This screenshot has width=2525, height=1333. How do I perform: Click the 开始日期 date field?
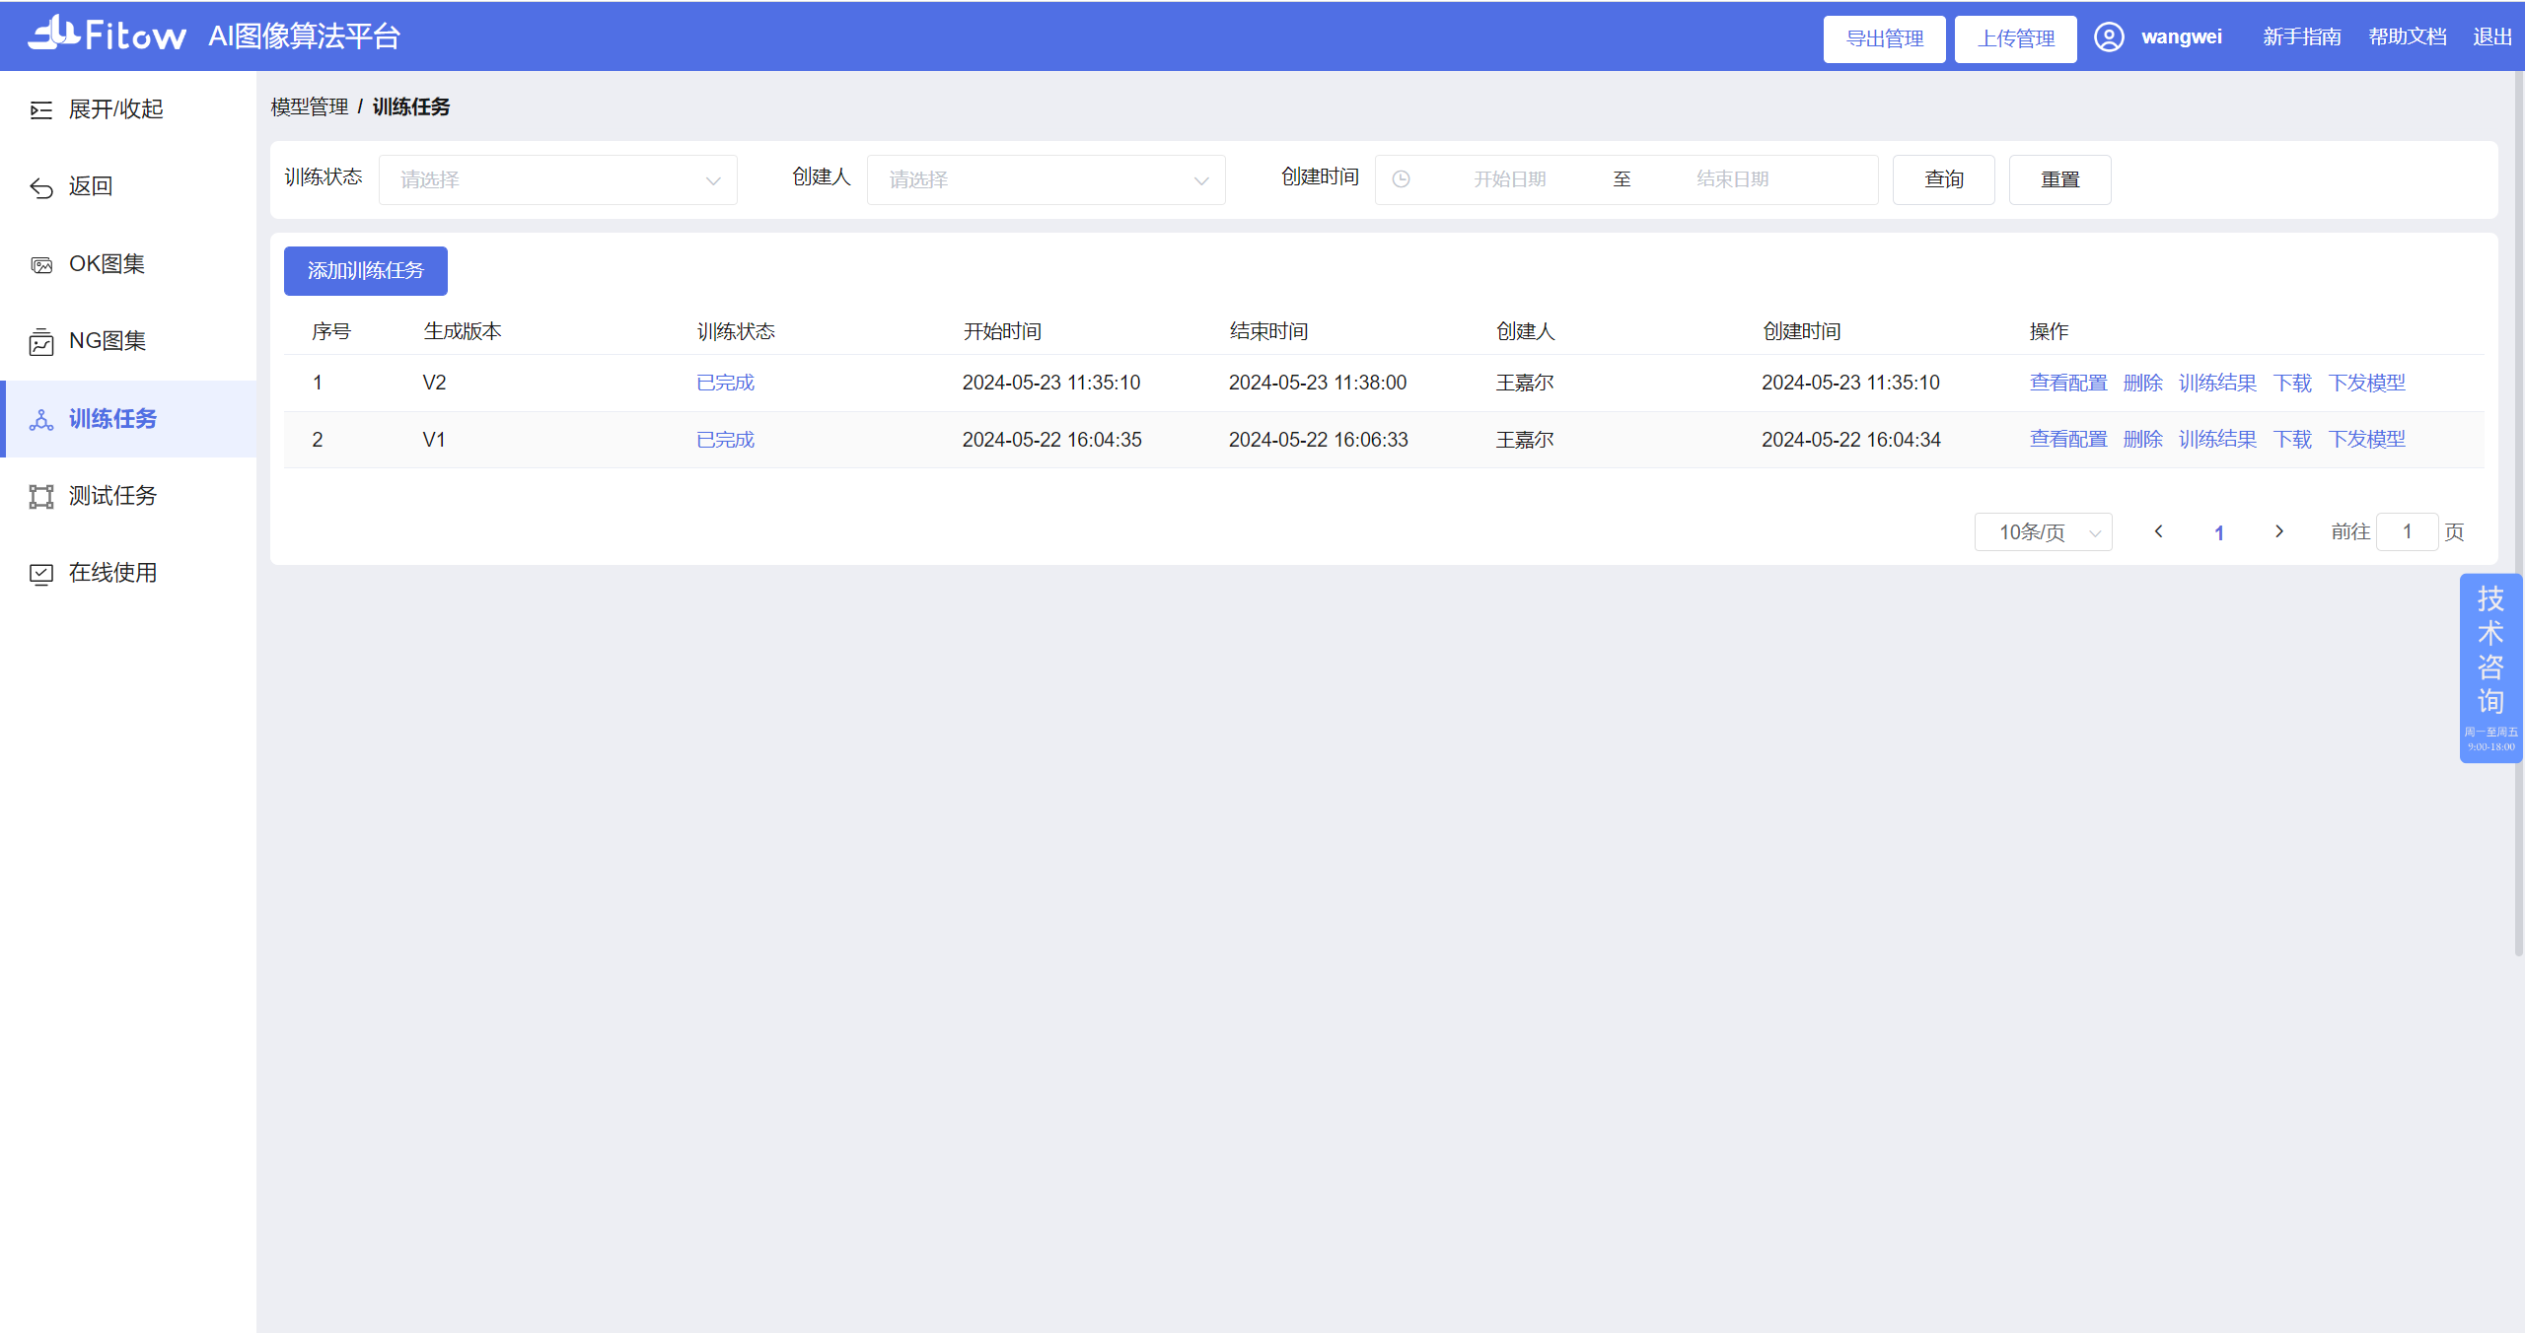[1510, 179]
